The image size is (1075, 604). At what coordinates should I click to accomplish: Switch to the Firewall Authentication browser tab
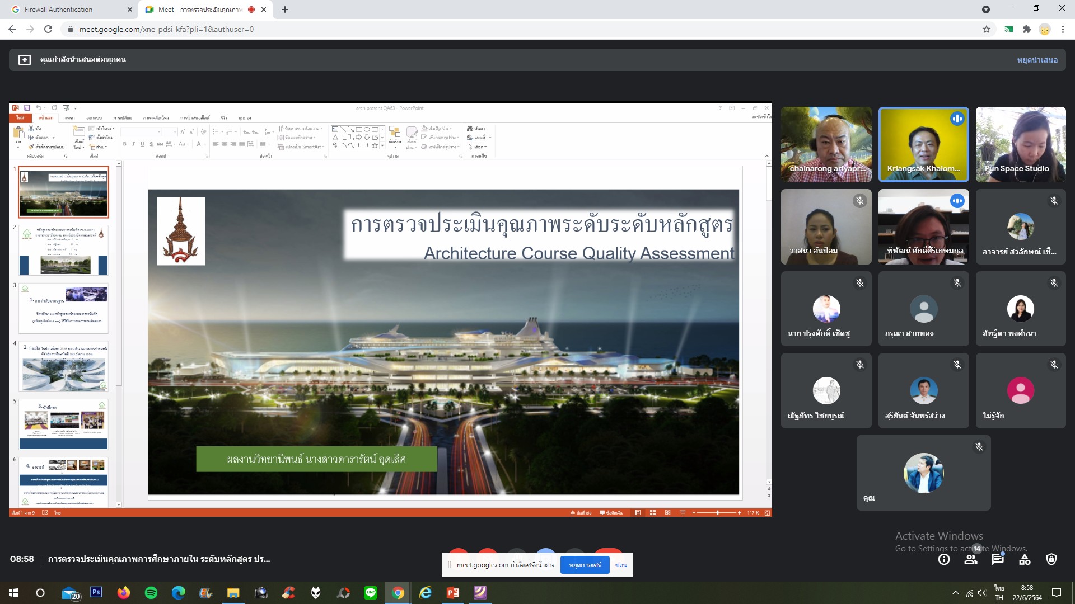click(59, 10)
